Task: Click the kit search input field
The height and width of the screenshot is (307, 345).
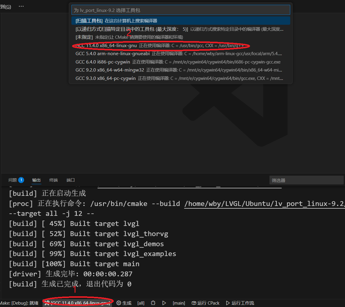Action: (x=181, y=10)
